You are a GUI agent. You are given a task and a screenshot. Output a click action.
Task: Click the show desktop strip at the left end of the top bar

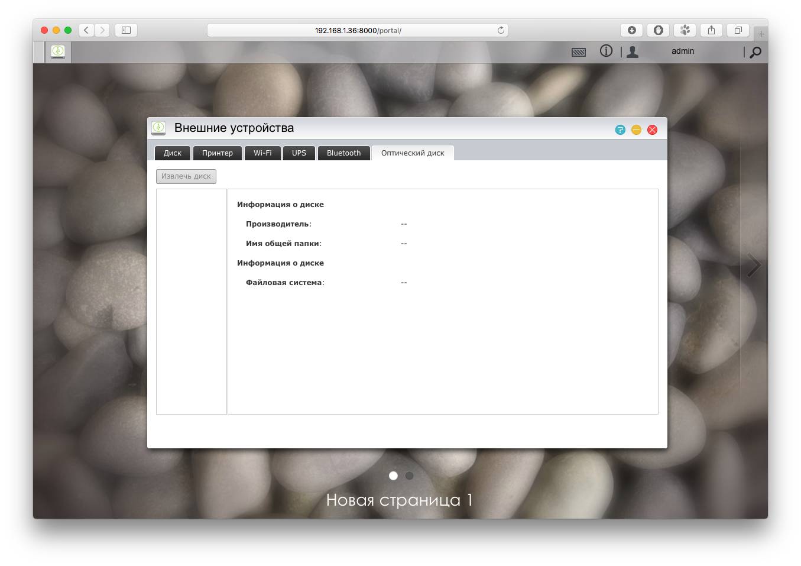tap(39, 52)
